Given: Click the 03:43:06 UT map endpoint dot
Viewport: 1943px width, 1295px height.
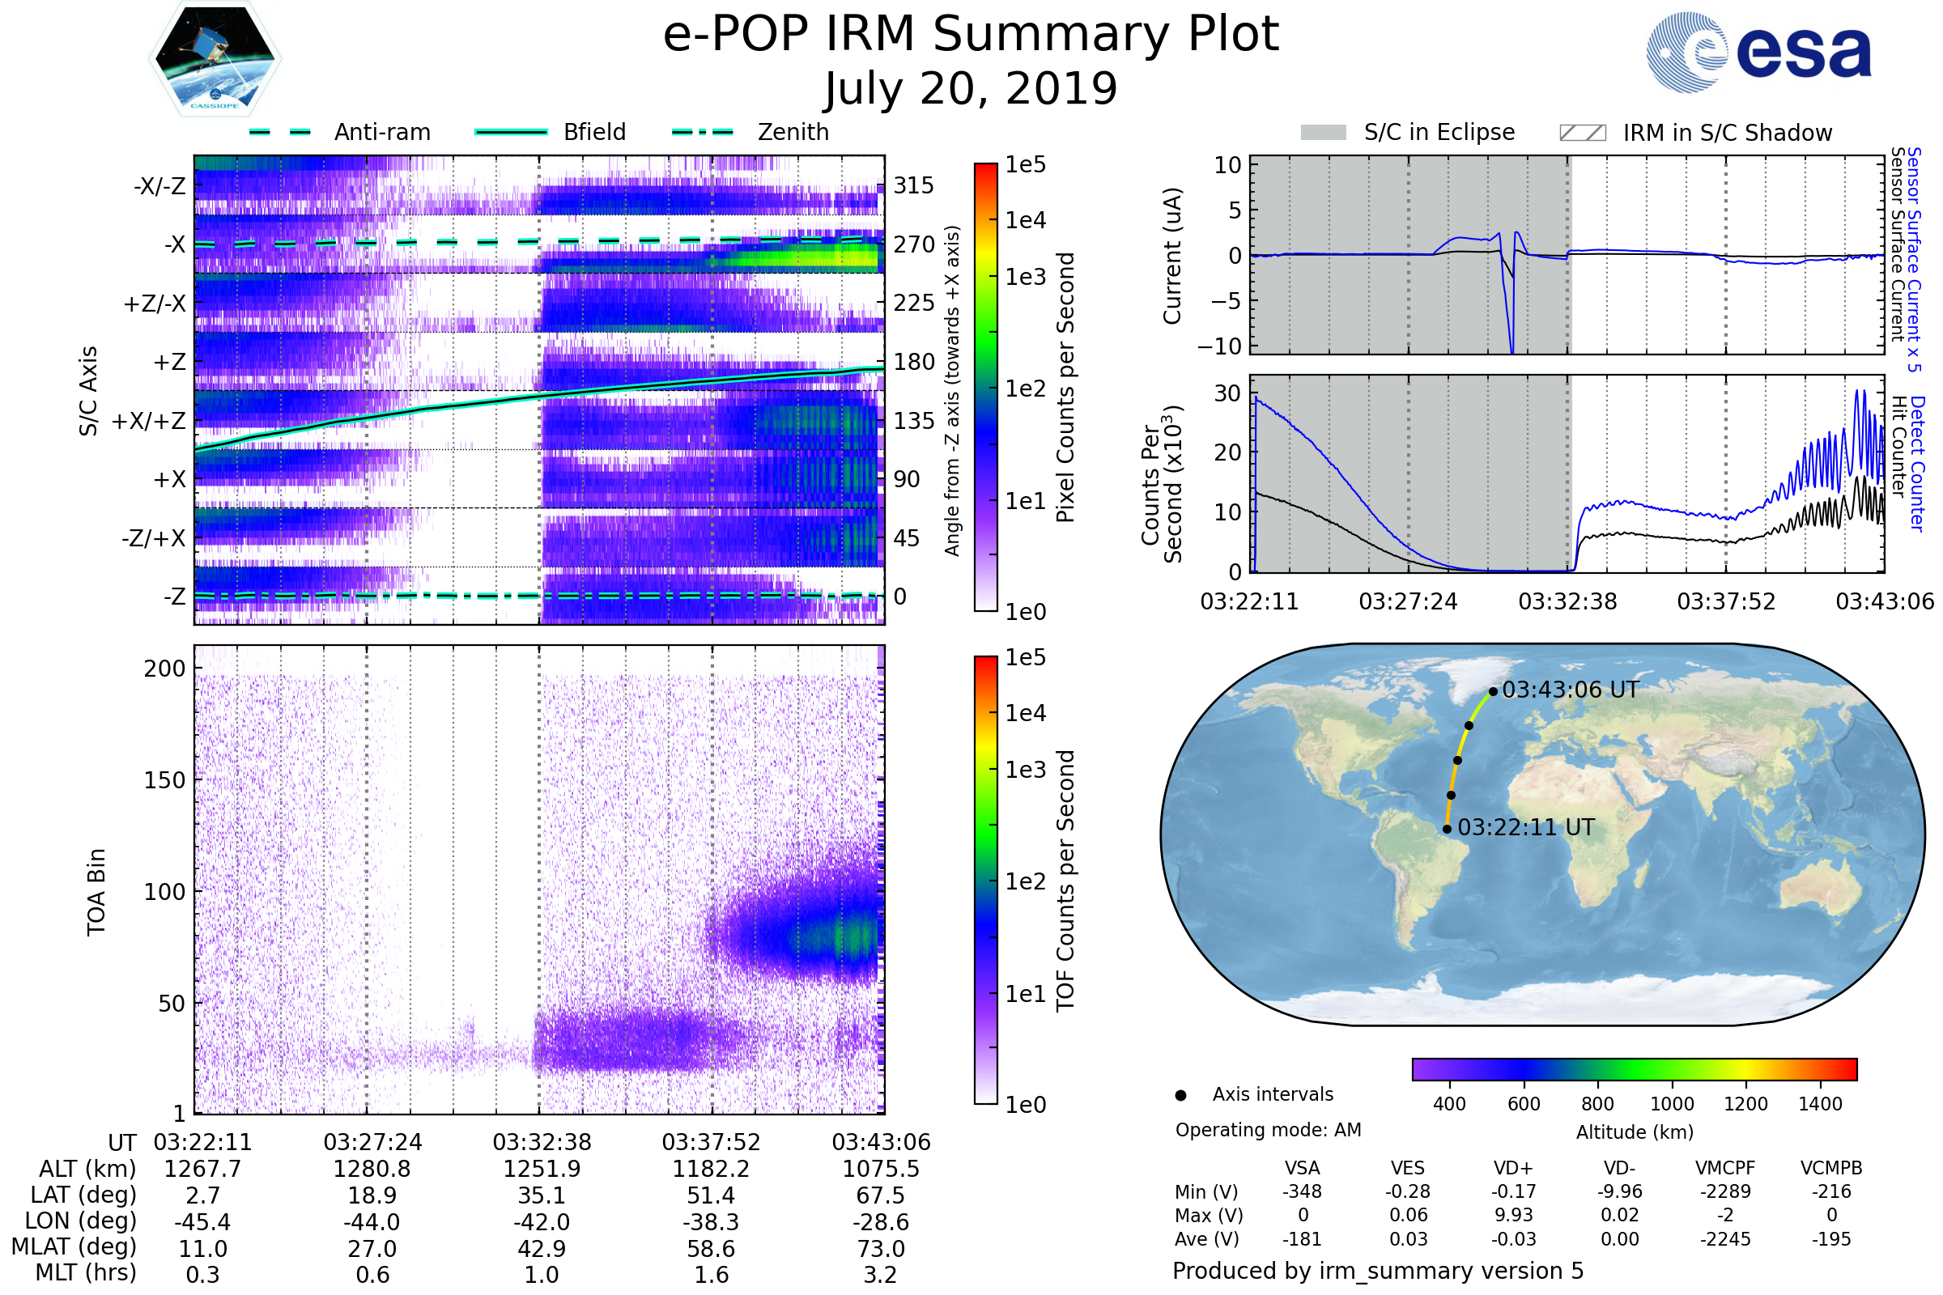Looking at the screenshot, I should 1493,691.
